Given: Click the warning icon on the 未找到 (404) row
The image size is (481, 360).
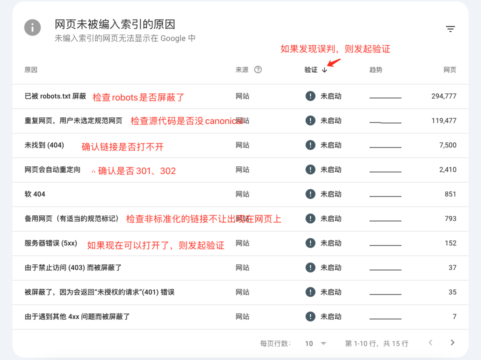Looking at the screenshot, I should (310, 145).
